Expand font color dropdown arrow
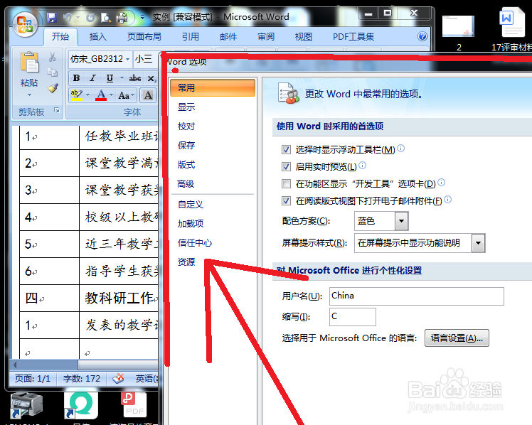The image size is (532, 425). click(111, 95)
